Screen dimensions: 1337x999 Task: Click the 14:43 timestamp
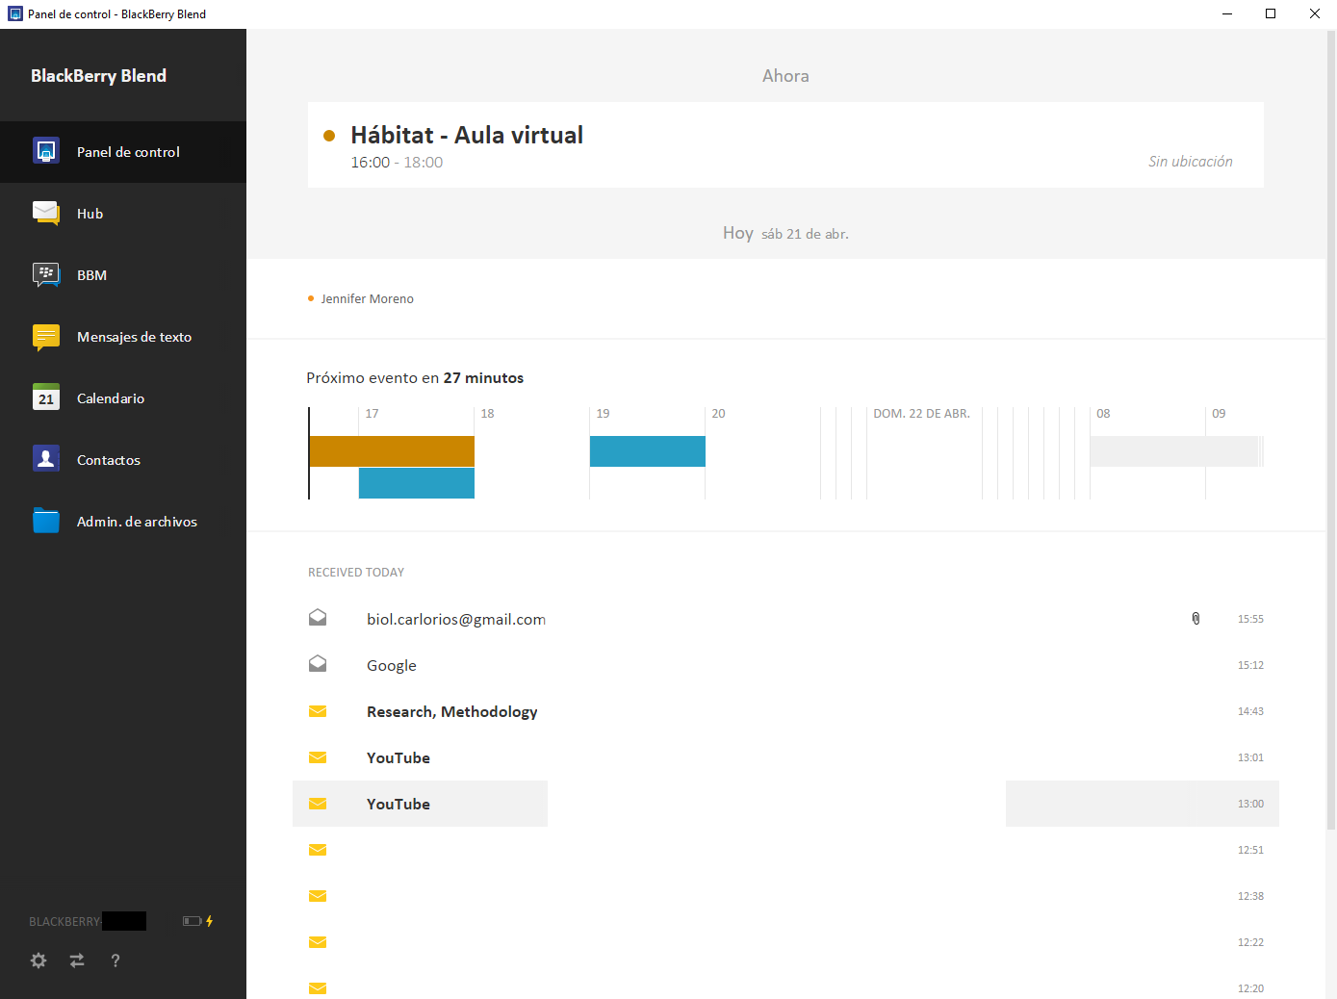click(x=1250, y=711)
